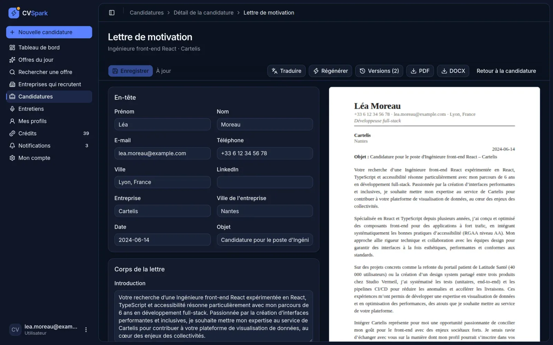Open Notifications list
Image resolution: width=553 pixels, height=345 pixels.
(49, 146)
